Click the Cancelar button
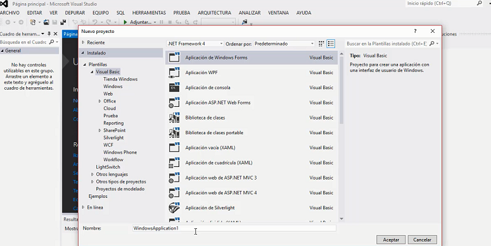Image resolution: width=491 pixels, height=246 pixels. pyautogui.click(x=422, y=240)
